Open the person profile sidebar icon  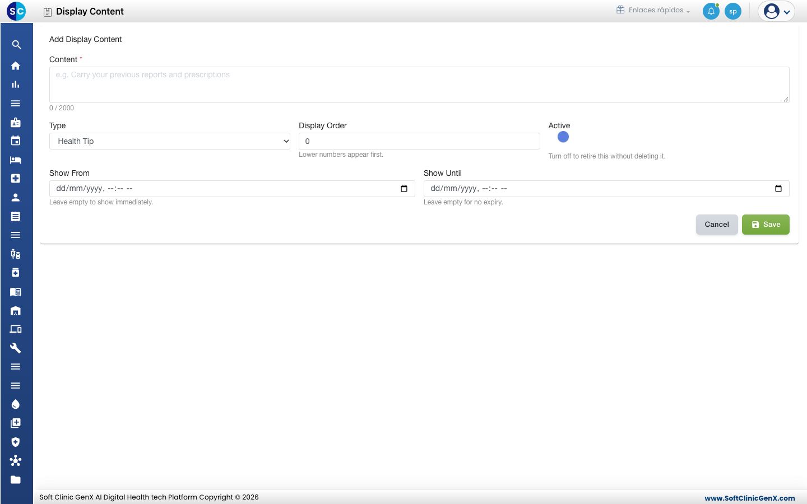tap(16, 197)
